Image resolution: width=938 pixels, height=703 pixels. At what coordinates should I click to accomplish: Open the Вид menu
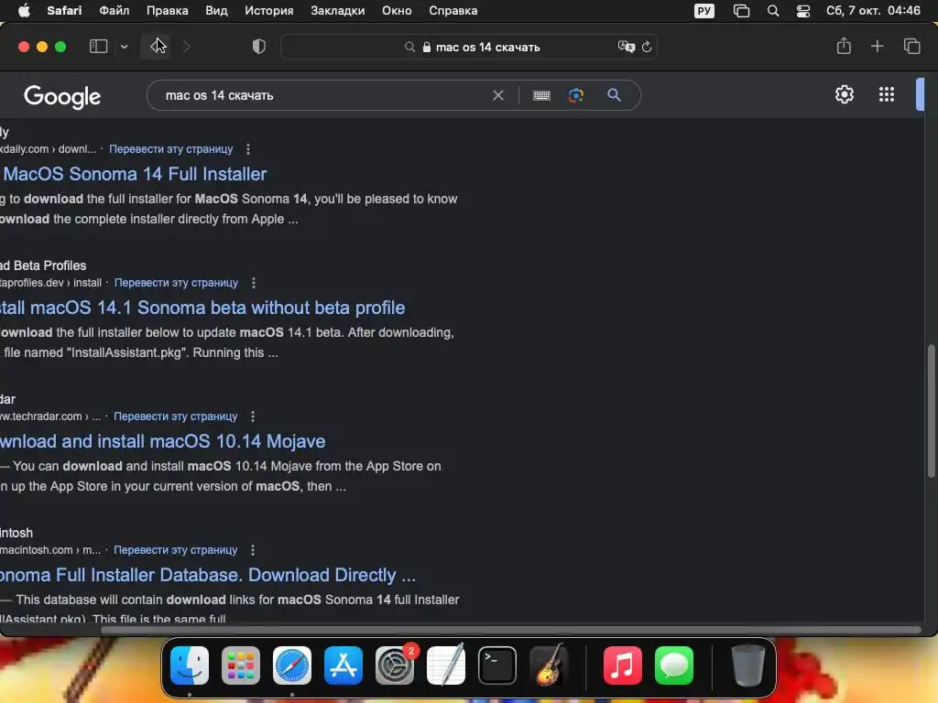click(x=216, y=11)
